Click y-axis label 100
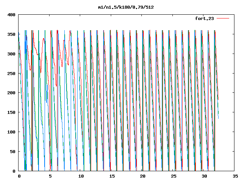This screenshot has height=181, width=242. click(11, 132)
